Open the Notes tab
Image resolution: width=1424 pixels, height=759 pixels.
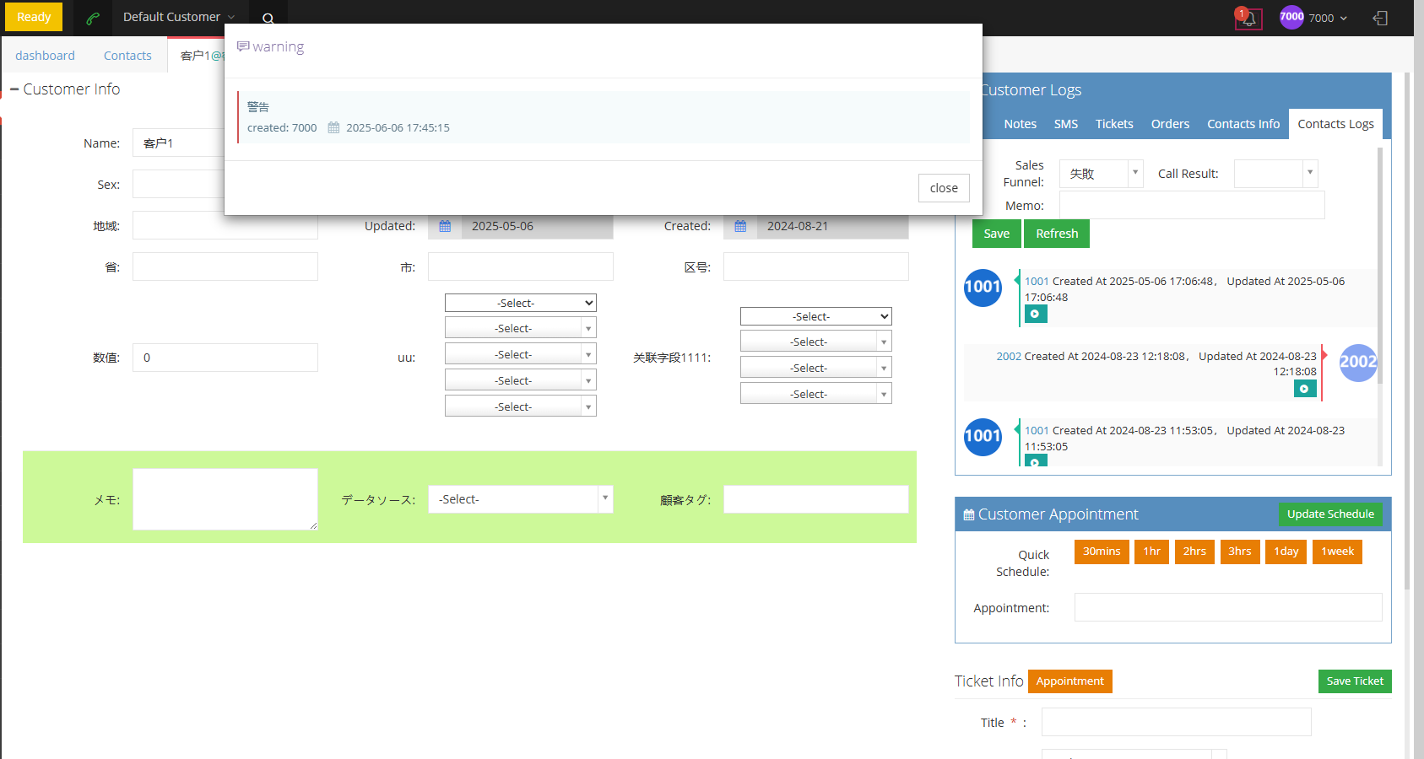(1020, 124)
